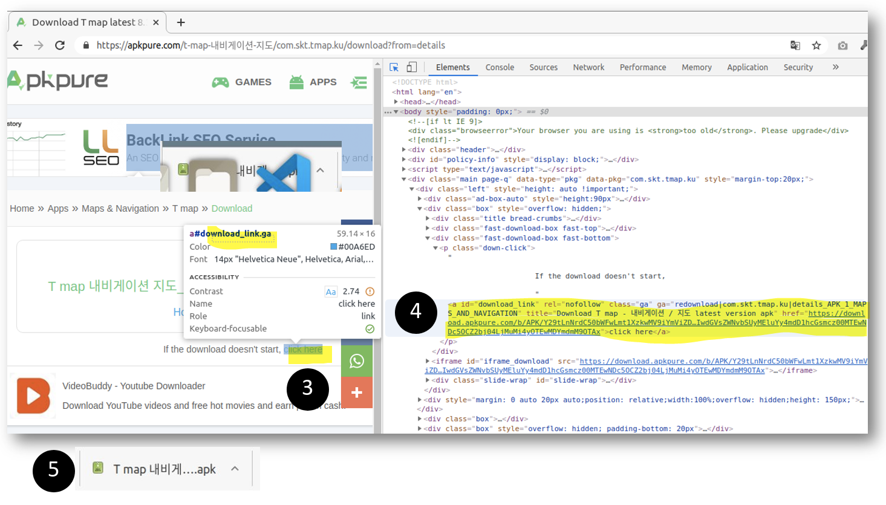Click the VideoBuddy app icon
The width and height of the screenshot is (886, 505).
(x=33, y=396)
